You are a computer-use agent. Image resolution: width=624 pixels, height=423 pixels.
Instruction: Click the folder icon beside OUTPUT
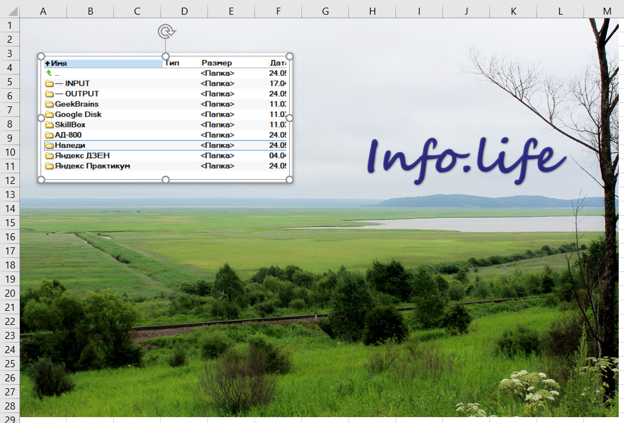tap(49, 94)
